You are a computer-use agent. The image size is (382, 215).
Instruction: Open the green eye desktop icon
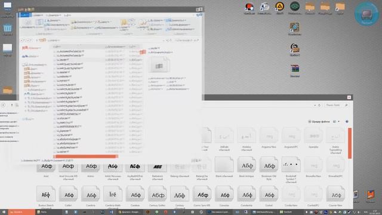click(295, 8)
